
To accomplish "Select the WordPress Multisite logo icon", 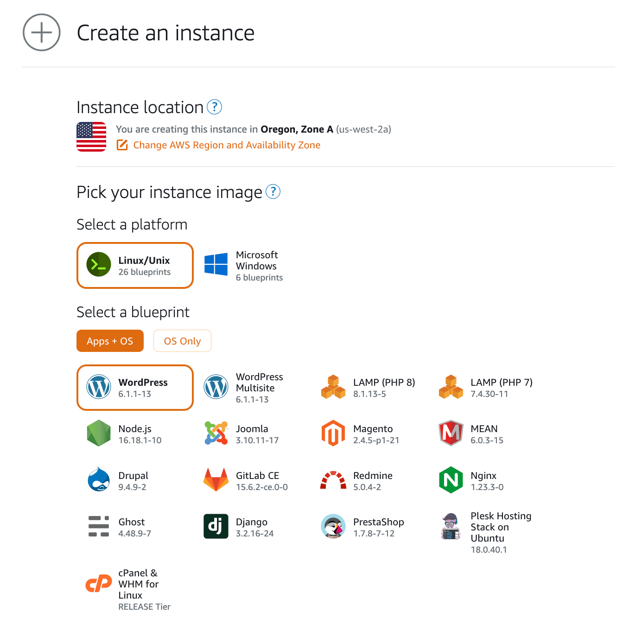I will click(216, 387).
